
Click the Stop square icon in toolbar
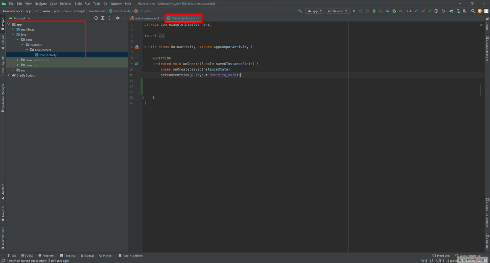(x=400, y=11)
